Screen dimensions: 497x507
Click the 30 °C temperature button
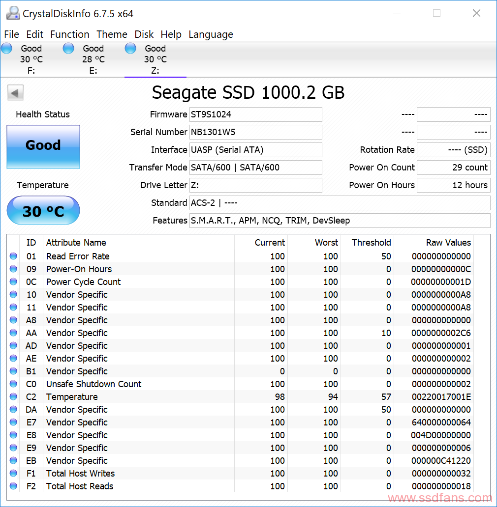point(43,210)
